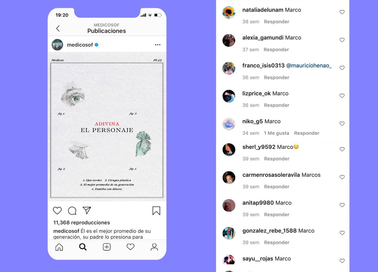
Task: Go to Home tab in bottom bar
Action: coord(59,247)
